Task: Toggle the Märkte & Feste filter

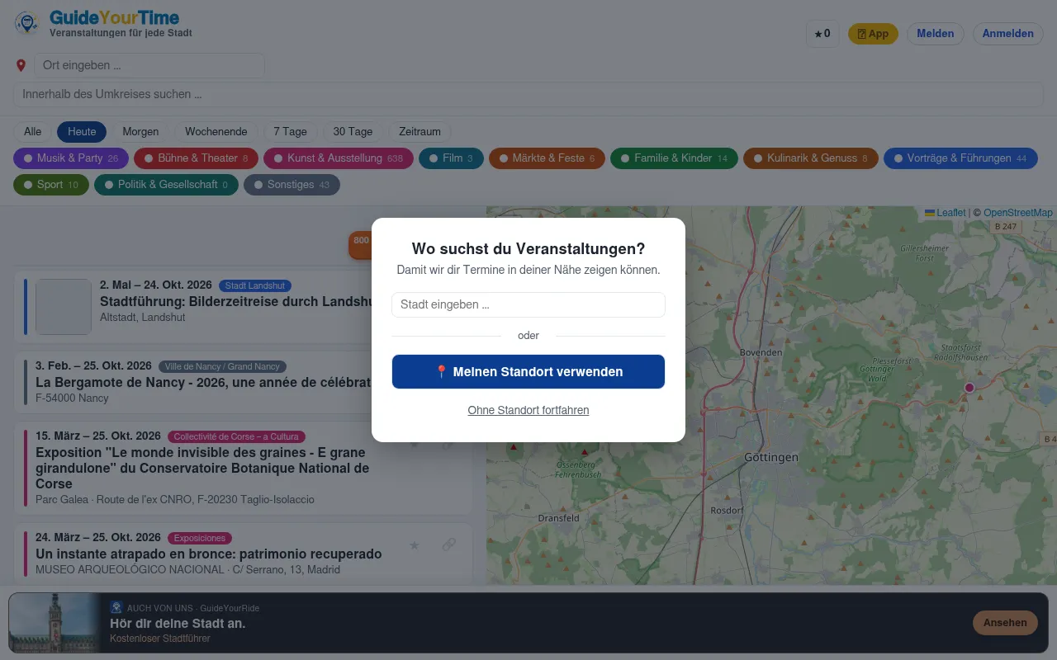Action: coord(547,158)
